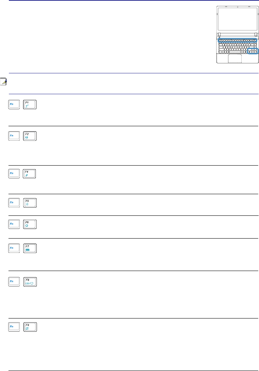Click the Fn key beside F5
Viewport: 259px width, 371px height.
click(13, 203)
